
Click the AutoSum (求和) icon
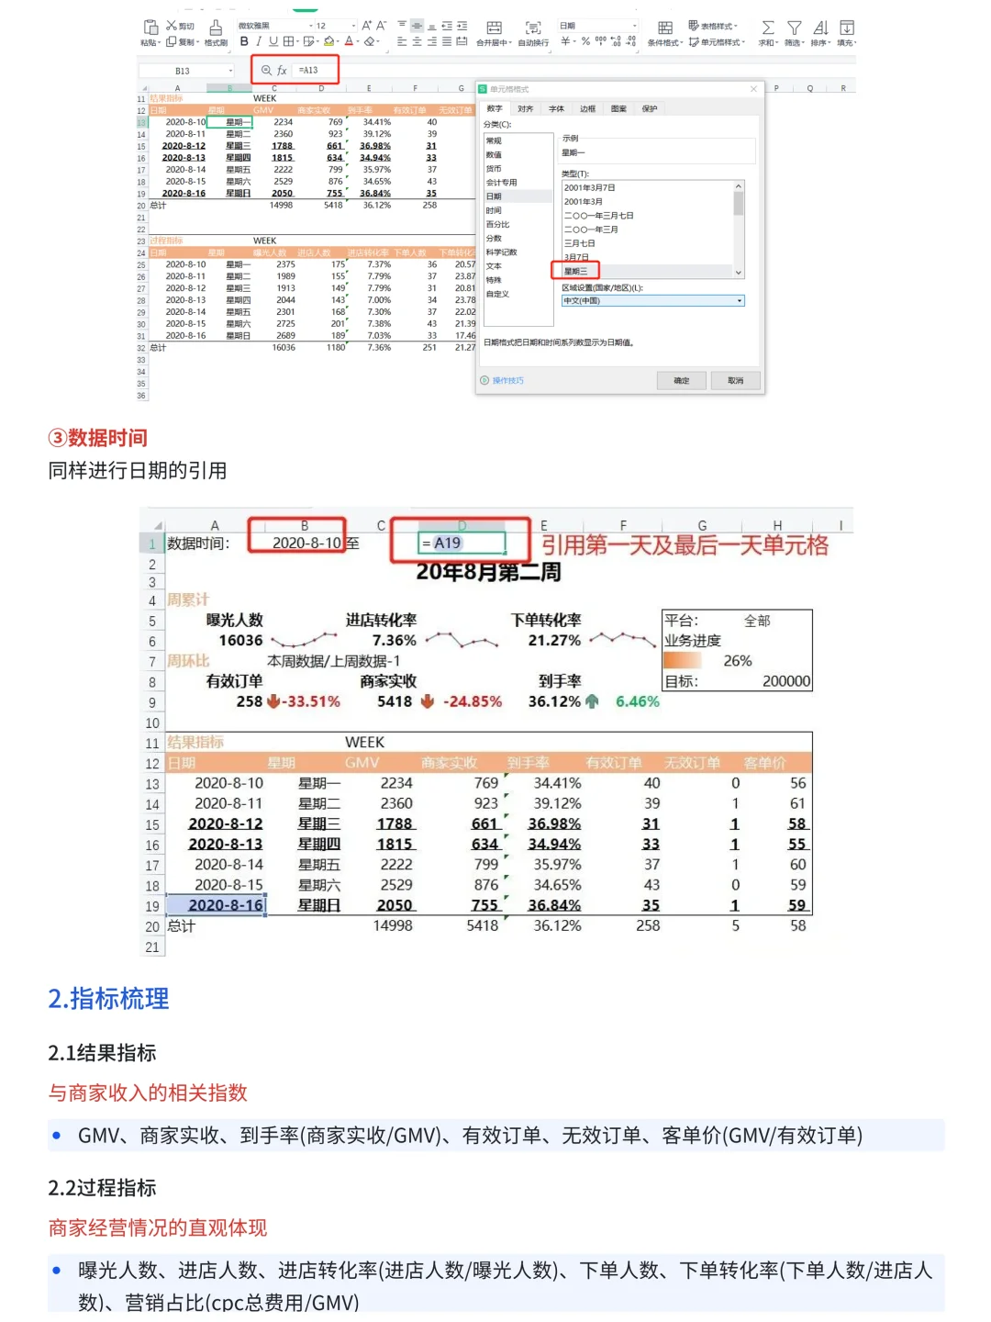tap(768, 33)
